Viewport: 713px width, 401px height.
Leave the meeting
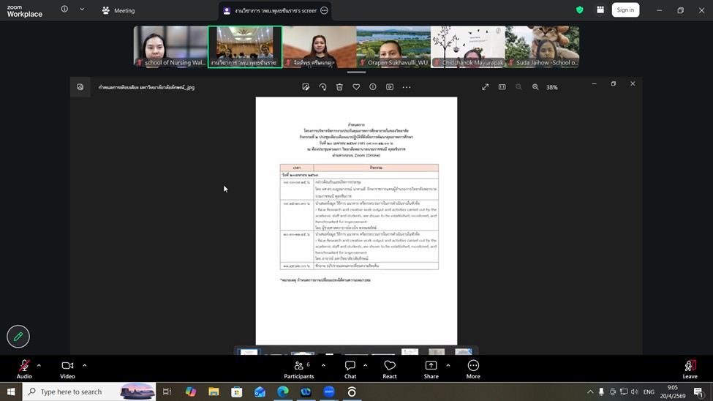[690, 367]
